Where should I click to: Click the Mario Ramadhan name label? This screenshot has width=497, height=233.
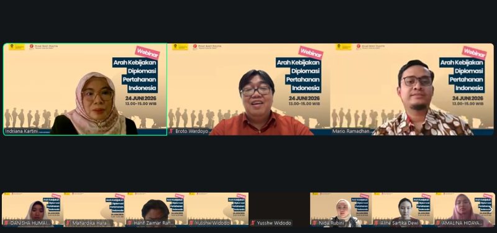coord(351,131)
